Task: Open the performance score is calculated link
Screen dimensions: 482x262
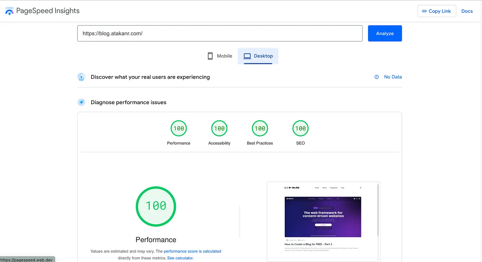Action: [x=192, y=251]
